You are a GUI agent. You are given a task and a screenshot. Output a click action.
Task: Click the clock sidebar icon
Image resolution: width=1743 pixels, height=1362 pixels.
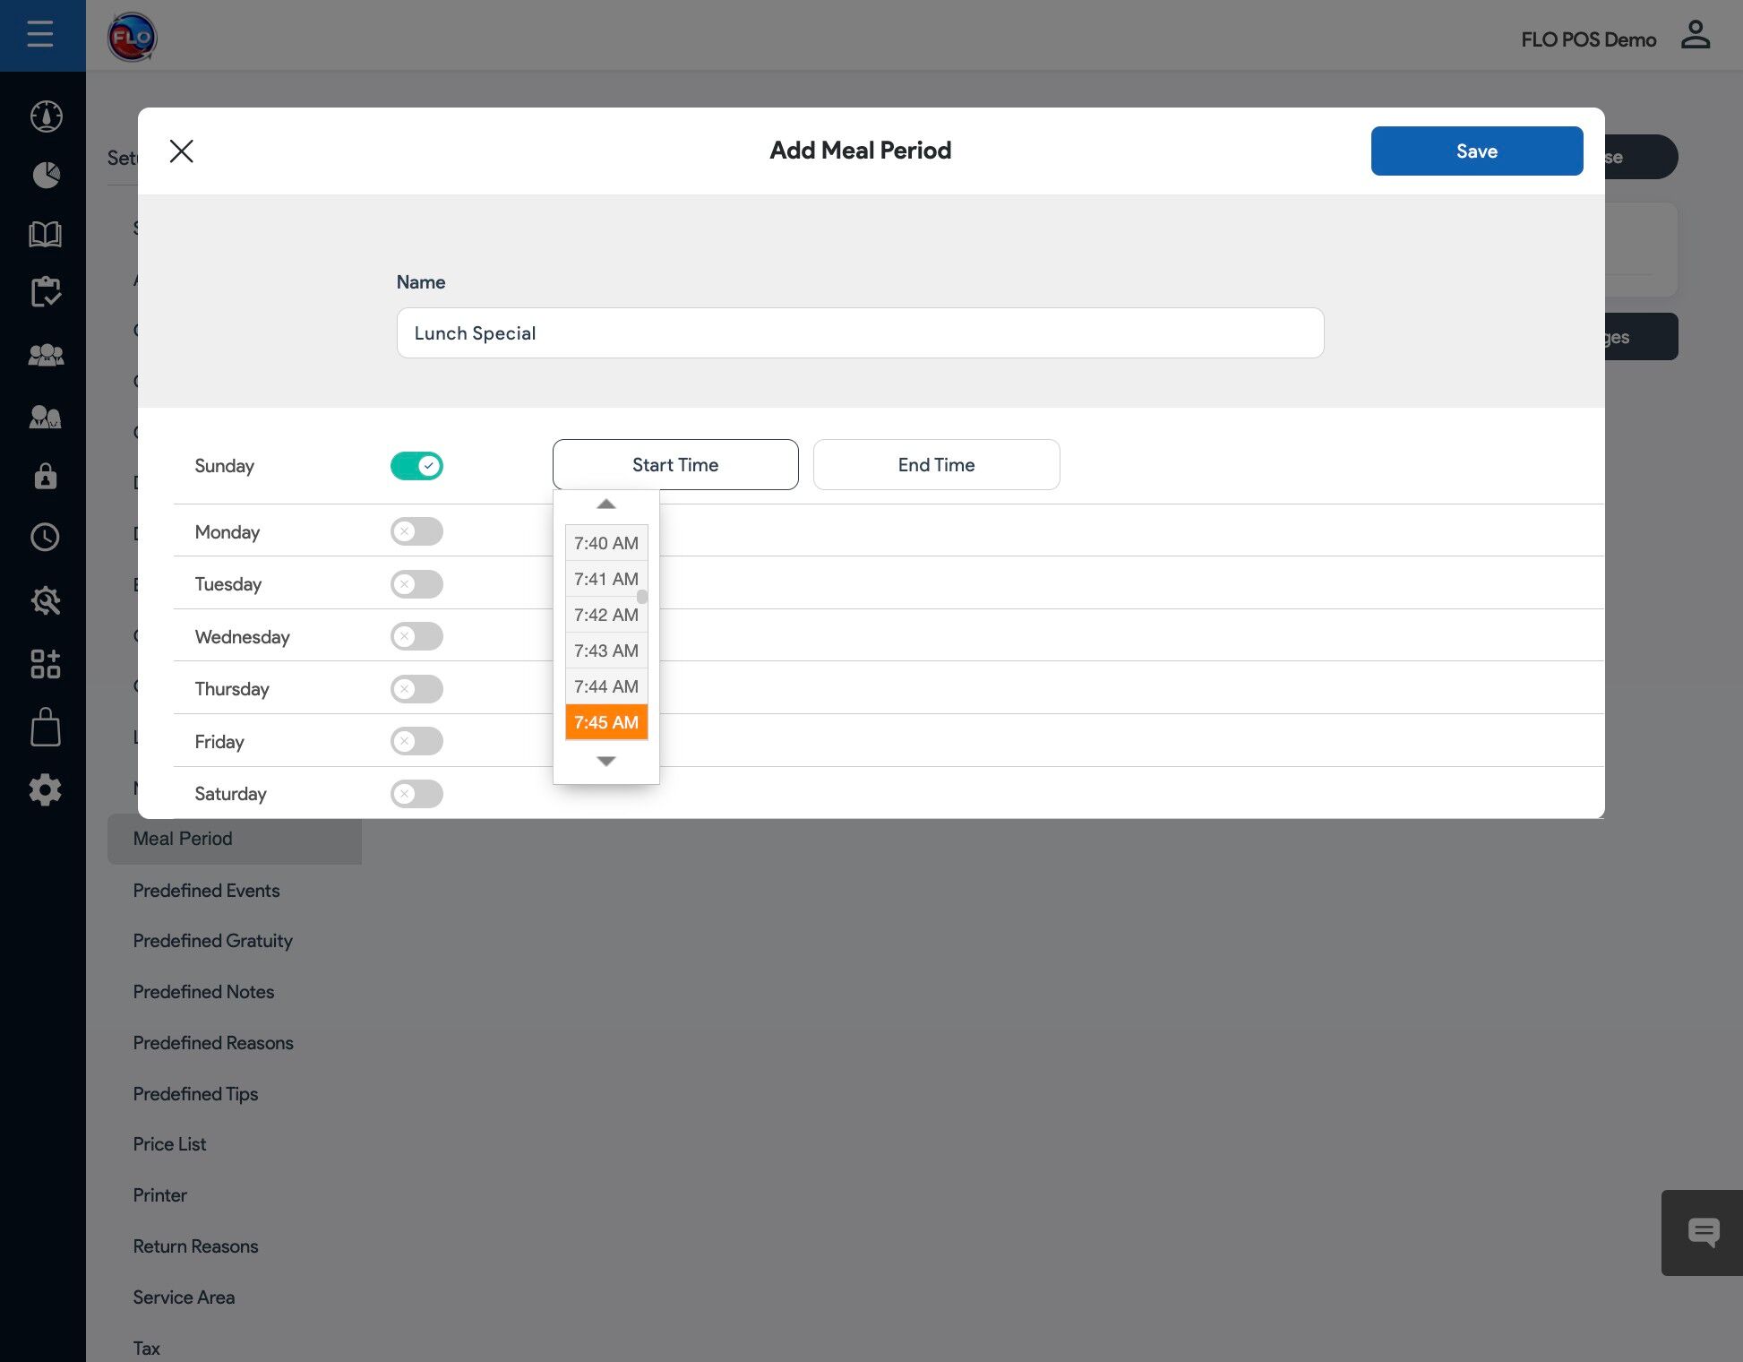pos(45,537)
